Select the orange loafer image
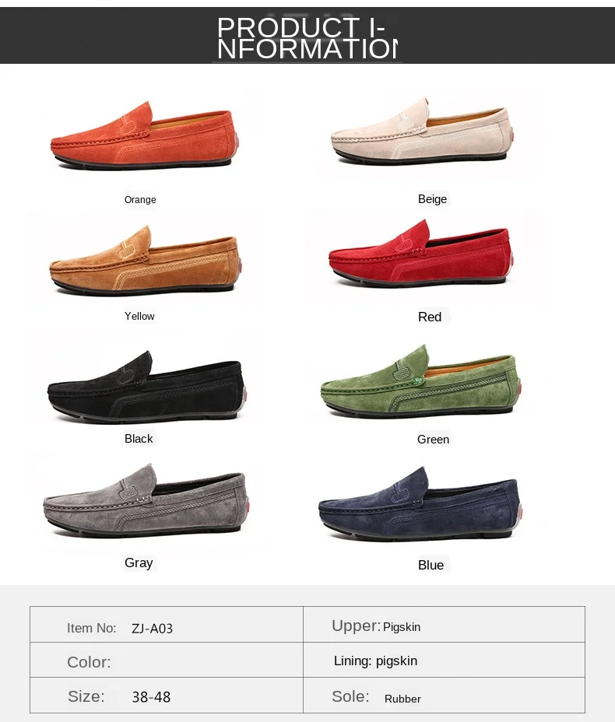The width and height of the screenshot is (615, 722). (144, 135)
